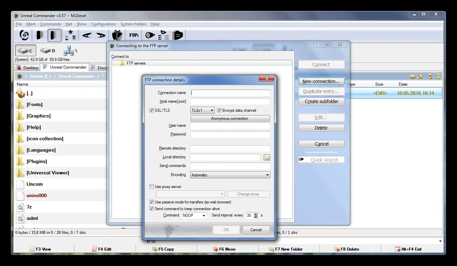Click the User name input field
This screenshot has width=457, height=266.
(230, 126)
